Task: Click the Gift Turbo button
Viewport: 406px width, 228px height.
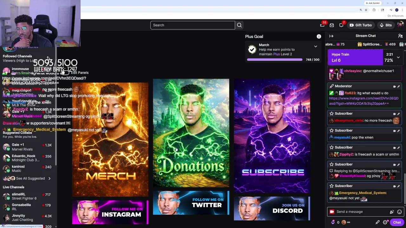Action: coord(360,25)
